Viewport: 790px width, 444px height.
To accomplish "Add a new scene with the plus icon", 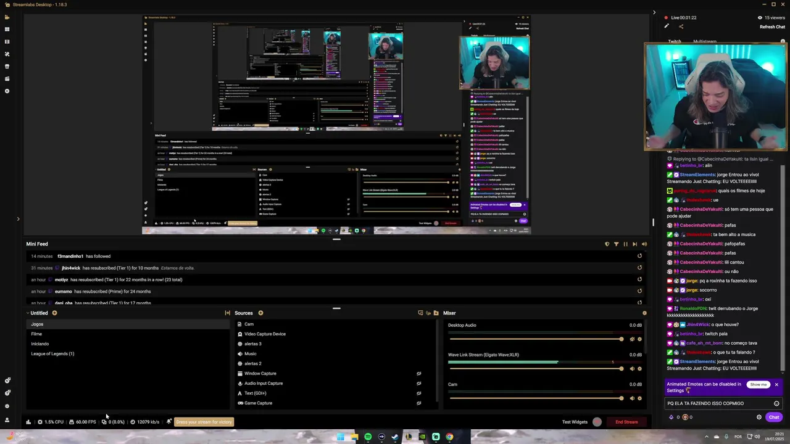I will click(54, 313).
